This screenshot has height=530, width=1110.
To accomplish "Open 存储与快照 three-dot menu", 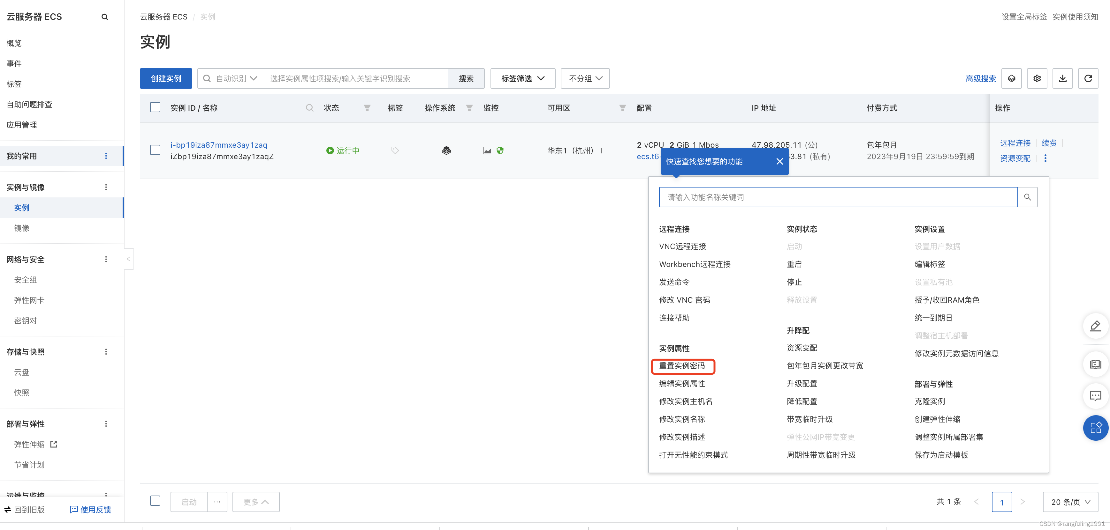I will (x=106, y=351).
